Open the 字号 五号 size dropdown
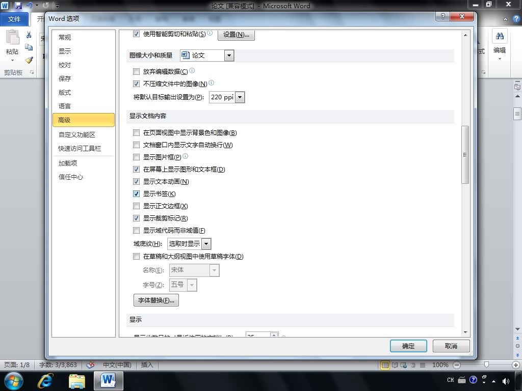The image size is (522, 391). click(192, 285)
